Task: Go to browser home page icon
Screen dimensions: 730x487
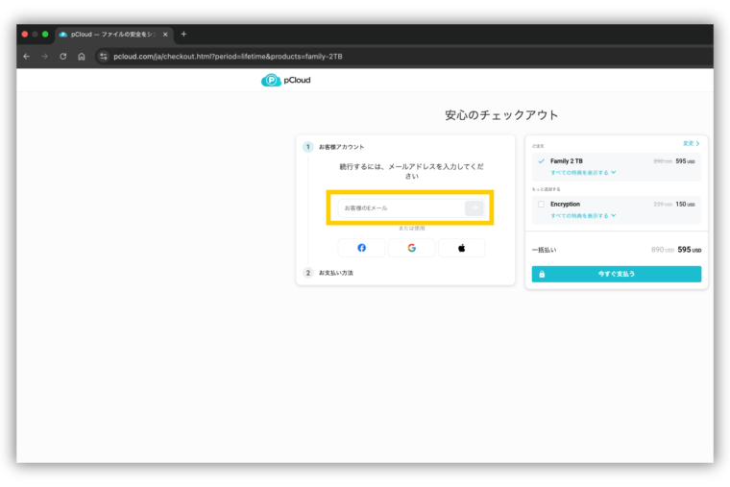Action: [82, 57]
